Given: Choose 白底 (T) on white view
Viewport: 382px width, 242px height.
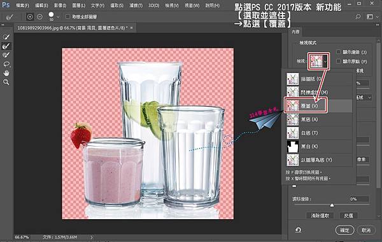Looking at the screenshot, I should coord(319,133).
